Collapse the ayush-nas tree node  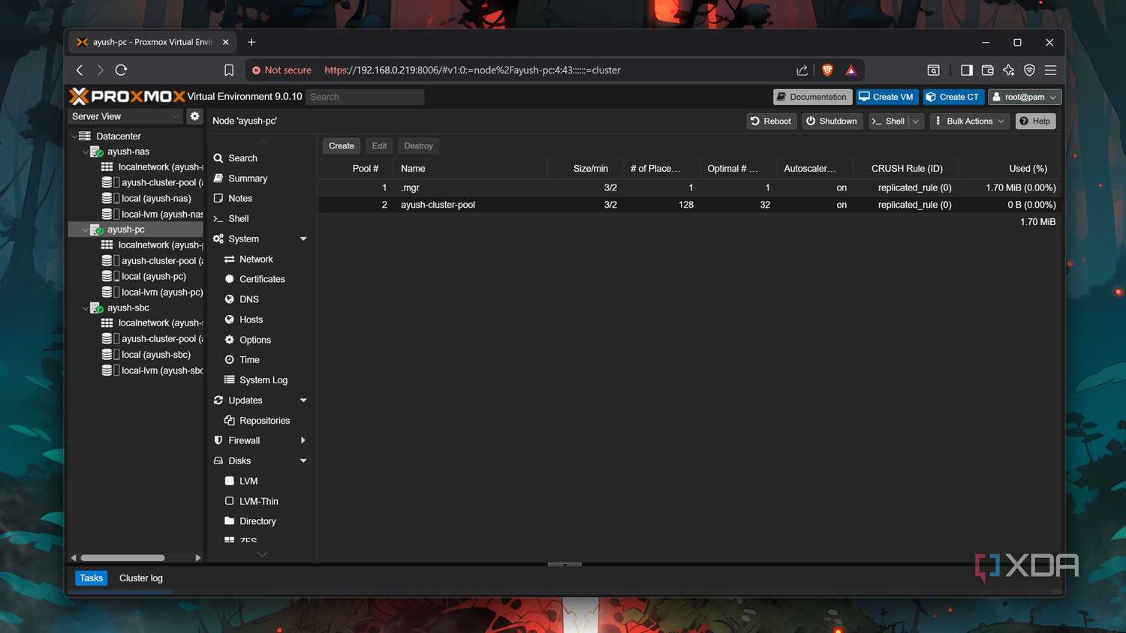click(x=85, y=151)
